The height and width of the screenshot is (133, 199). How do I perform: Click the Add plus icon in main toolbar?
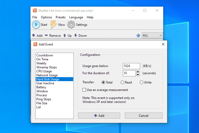[x=34, y=35]
